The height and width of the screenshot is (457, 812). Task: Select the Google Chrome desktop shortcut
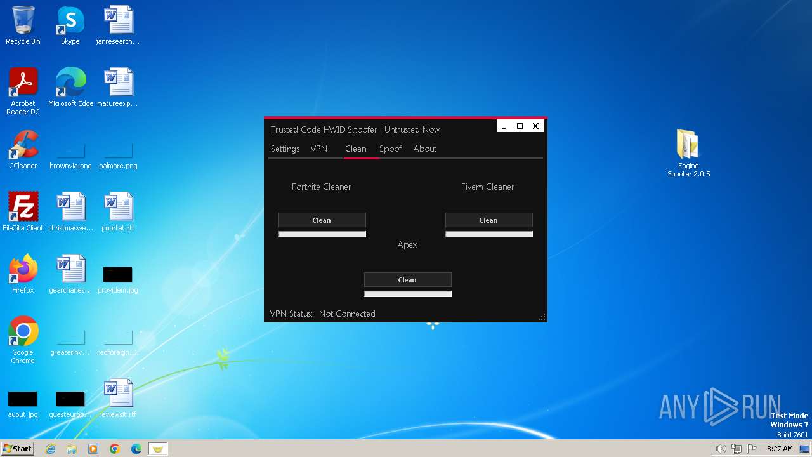(x=23, y=340)
